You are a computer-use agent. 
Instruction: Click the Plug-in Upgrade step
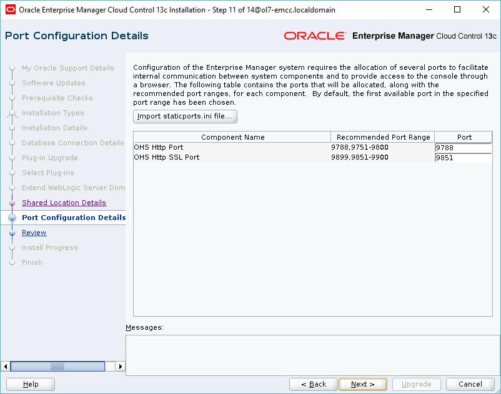49,158
